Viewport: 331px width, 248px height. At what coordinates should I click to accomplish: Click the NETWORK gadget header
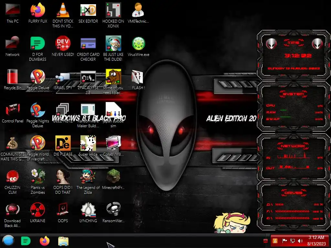click(x=293, y=146)
